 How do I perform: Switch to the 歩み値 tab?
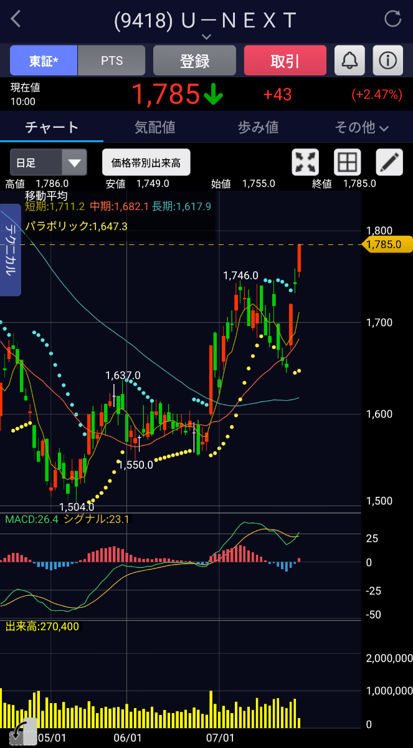click(x=259, y=128)
